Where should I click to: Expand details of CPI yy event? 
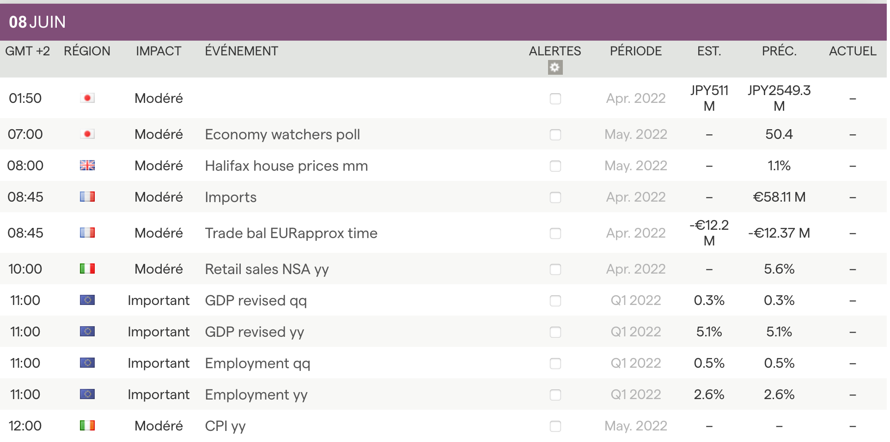pyautogui.click(x=225, y=426)
